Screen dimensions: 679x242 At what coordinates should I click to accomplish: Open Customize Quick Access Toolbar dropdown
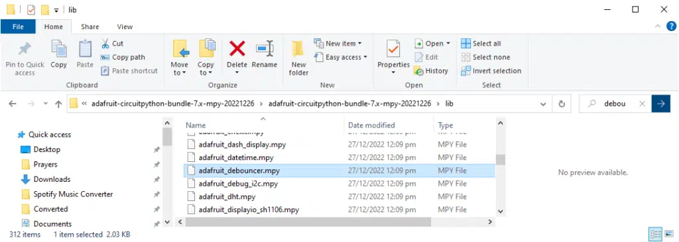[56, 10]
